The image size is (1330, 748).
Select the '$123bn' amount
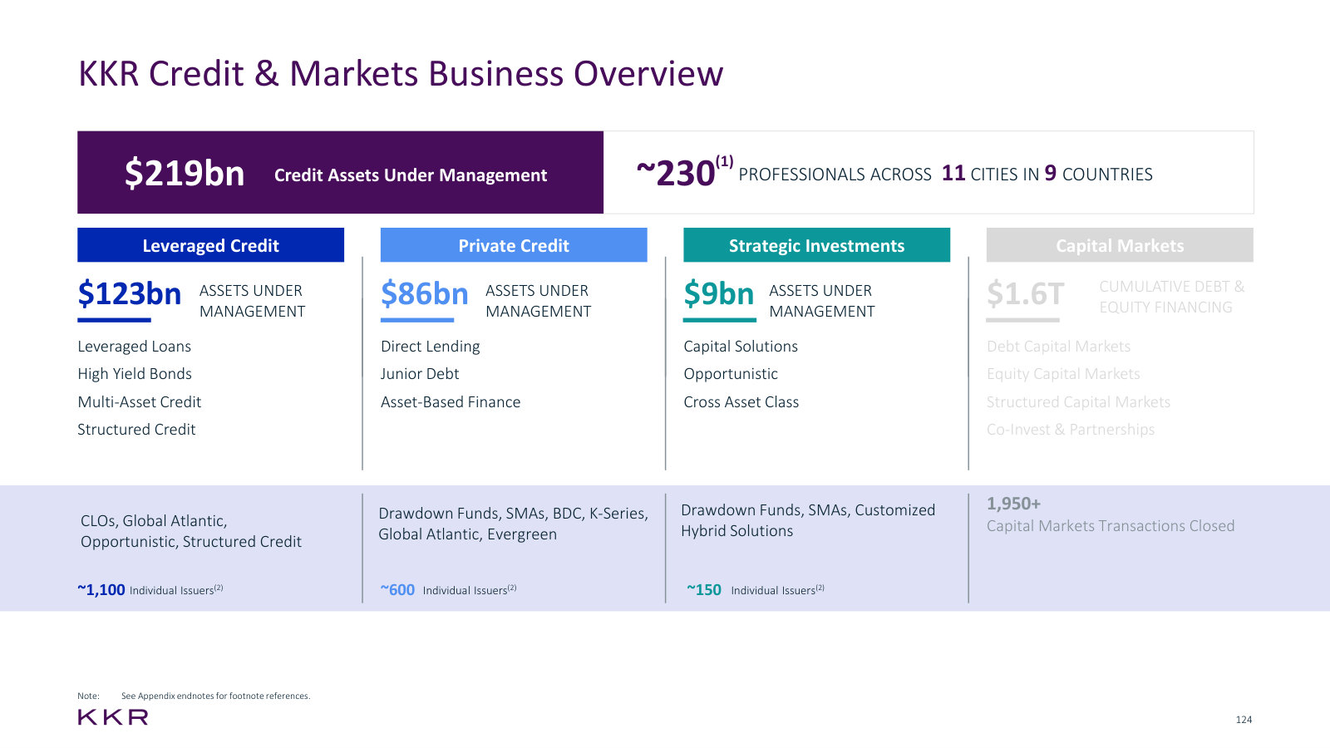click(130, 294)
